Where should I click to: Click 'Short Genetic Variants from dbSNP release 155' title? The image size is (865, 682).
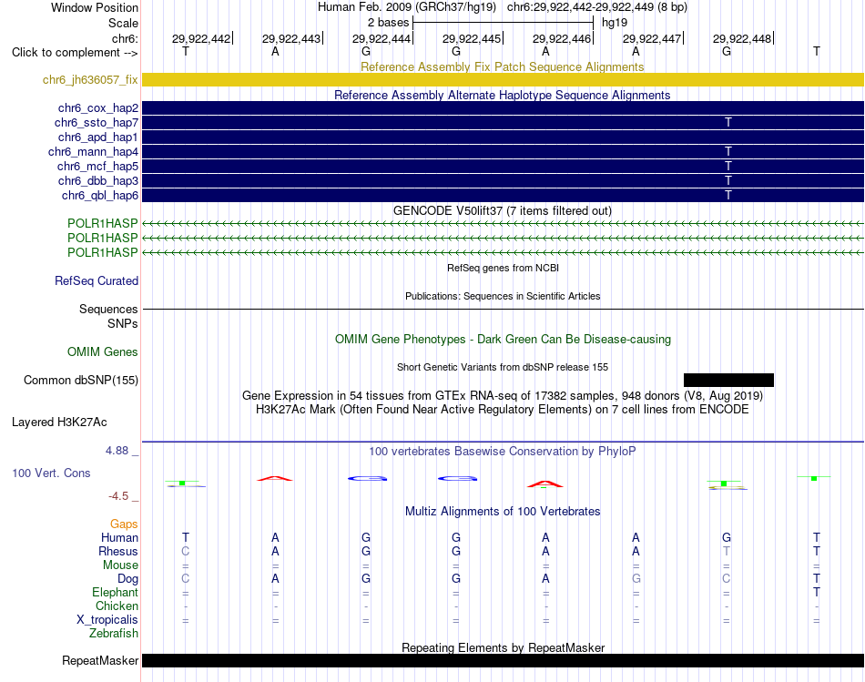tap(503, 368)
